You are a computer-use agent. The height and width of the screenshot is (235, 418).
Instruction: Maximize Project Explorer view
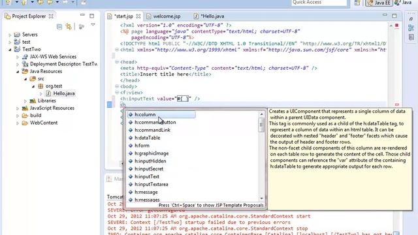91,16
